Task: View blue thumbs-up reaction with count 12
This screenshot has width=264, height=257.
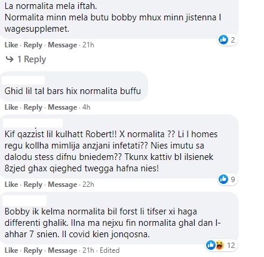Action: (211, 245)
